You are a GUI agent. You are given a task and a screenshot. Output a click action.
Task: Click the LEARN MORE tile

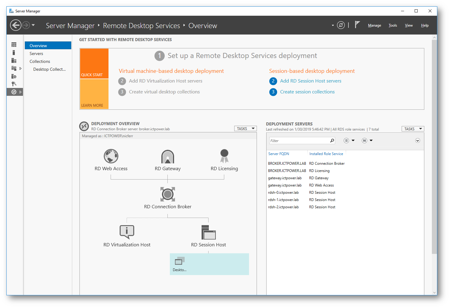point(94,94)
